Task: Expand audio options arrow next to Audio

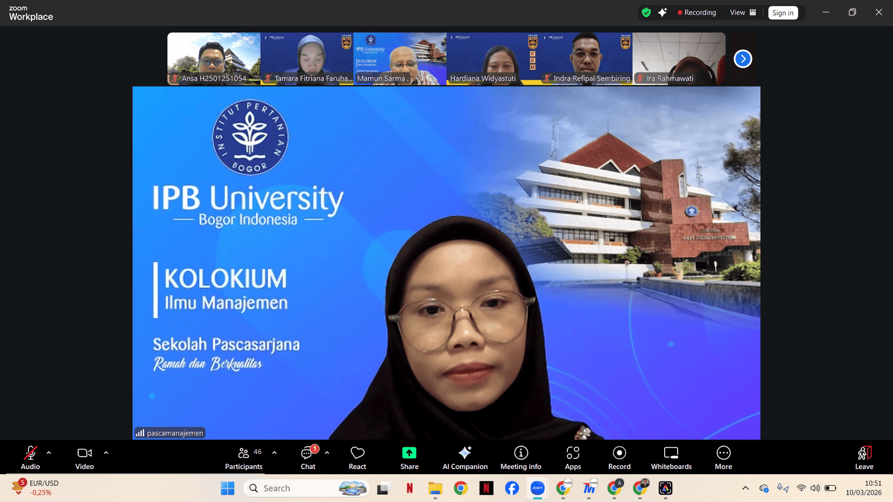Action: (x=49, y=453)
